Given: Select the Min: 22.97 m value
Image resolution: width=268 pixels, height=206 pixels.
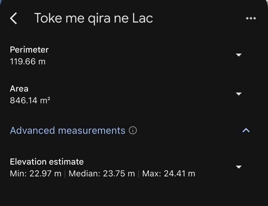Looking at the screenshot, I should coord(36,174).
